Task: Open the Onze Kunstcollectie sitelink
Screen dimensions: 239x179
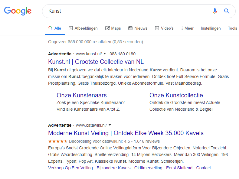Action: 176,95
